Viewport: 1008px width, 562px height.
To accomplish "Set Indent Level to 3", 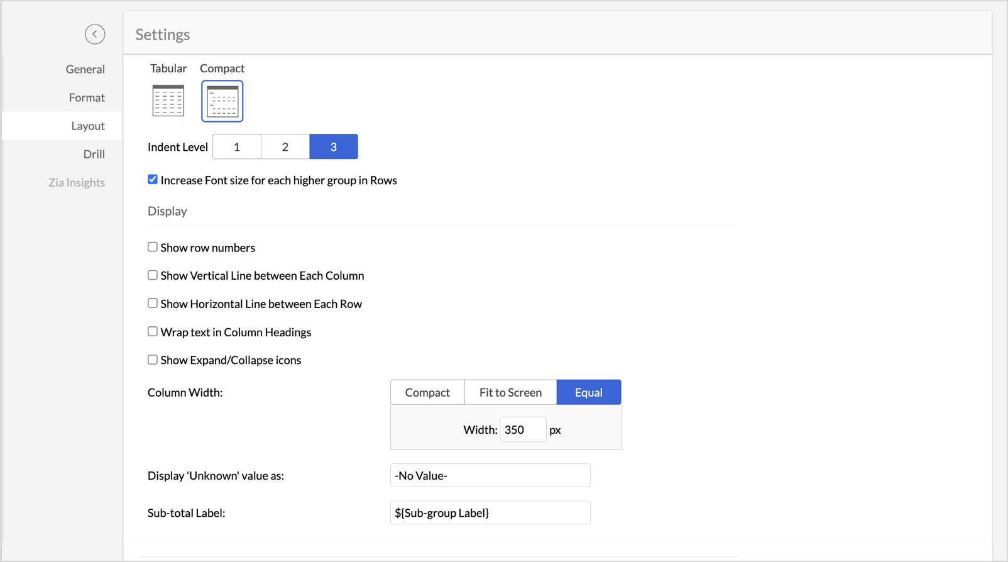I will [x=334, y=146].
